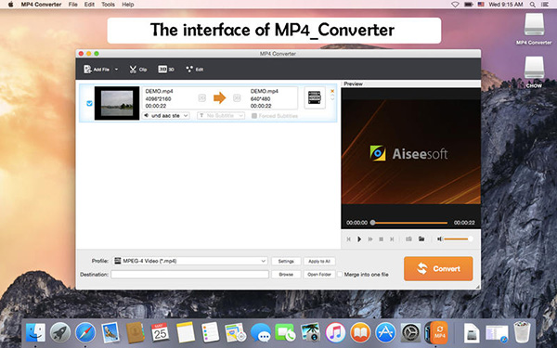
Task: Open Safari from the Dock
Action: (x=85, y=333)
